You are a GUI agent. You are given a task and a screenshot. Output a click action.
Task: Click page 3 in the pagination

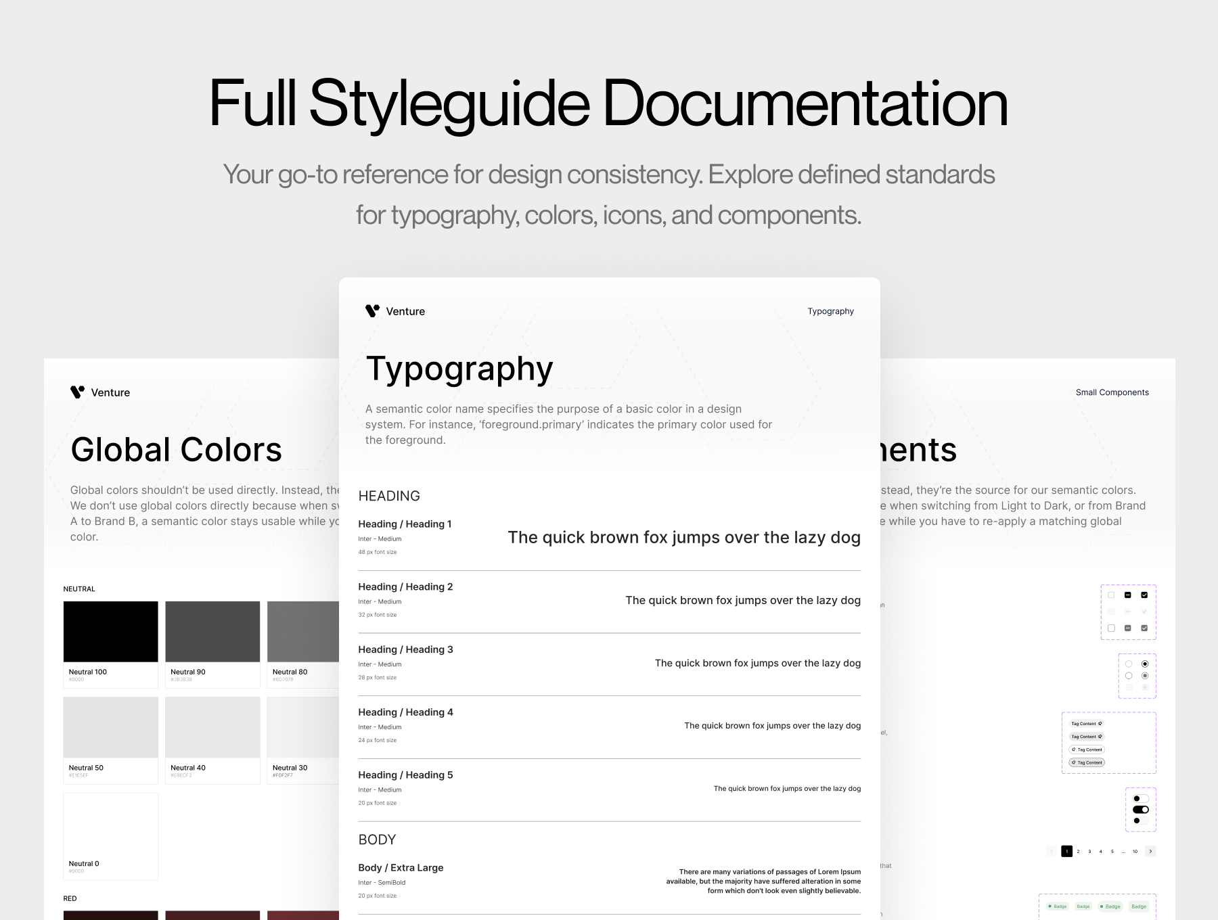pos(1089,852)
